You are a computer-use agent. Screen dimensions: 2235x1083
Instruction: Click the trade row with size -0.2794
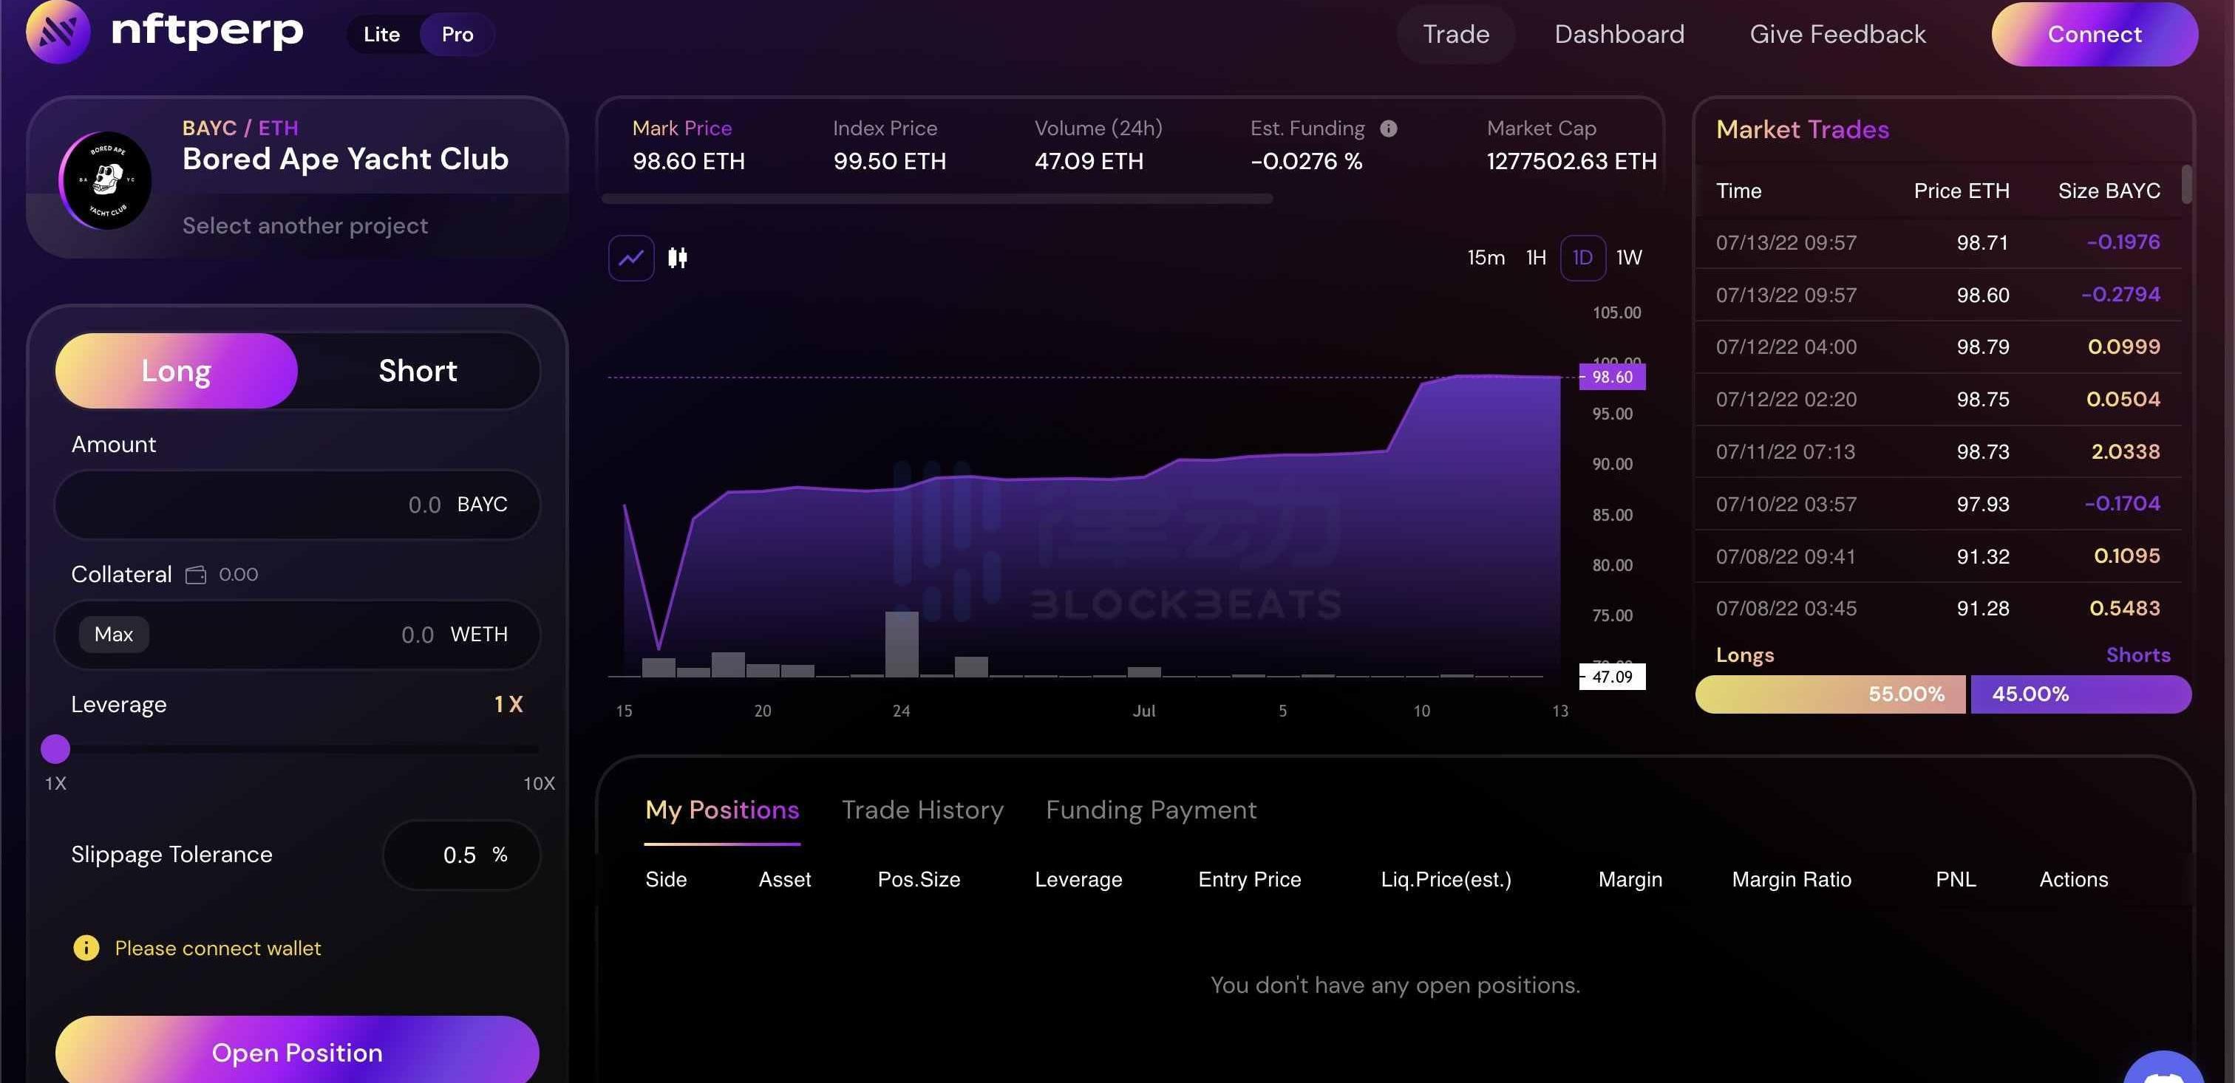click(1939, 295)
